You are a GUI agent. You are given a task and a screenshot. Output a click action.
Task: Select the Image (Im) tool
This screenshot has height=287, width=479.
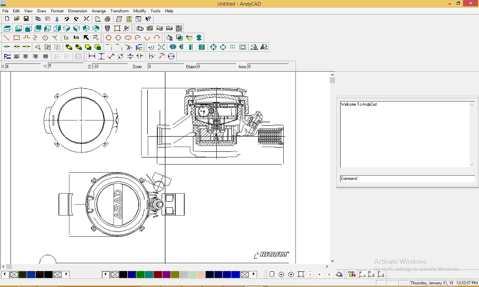[76, 37]
